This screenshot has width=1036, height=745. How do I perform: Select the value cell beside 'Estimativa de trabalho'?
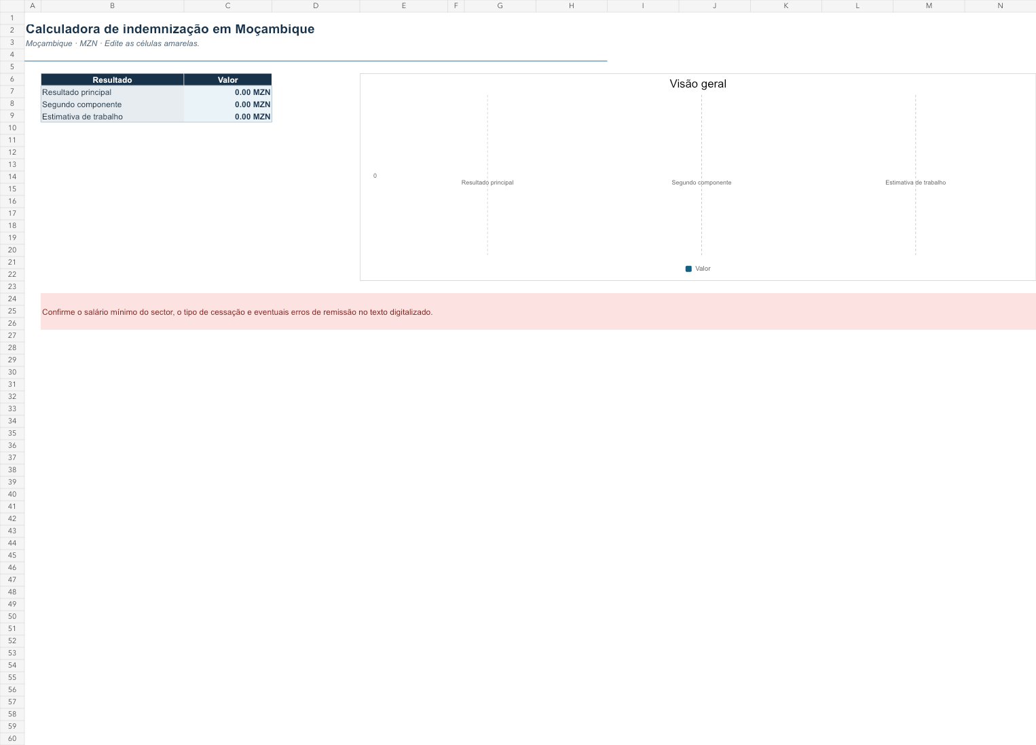click(227, 117)
